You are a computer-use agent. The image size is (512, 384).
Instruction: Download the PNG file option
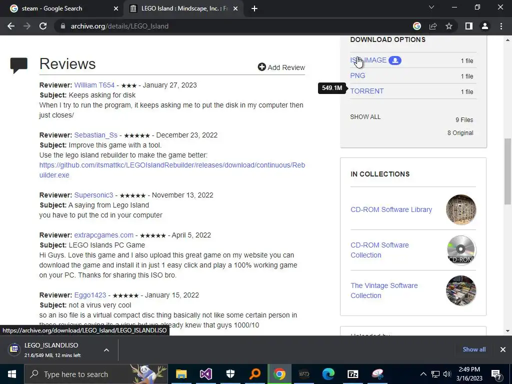click(357, 75)
